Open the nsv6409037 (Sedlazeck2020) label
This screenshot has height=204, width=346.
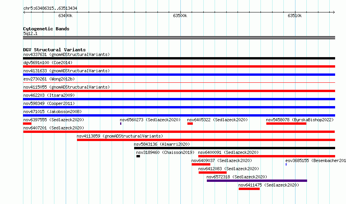click(x=222, y=160)
